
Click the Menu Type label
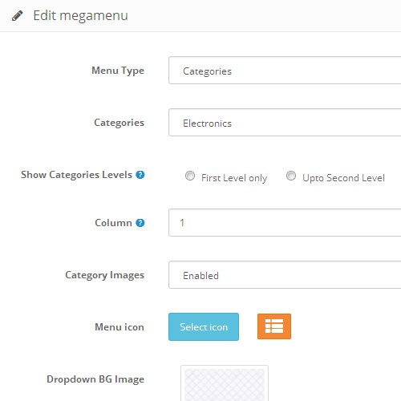coord(118,71)
